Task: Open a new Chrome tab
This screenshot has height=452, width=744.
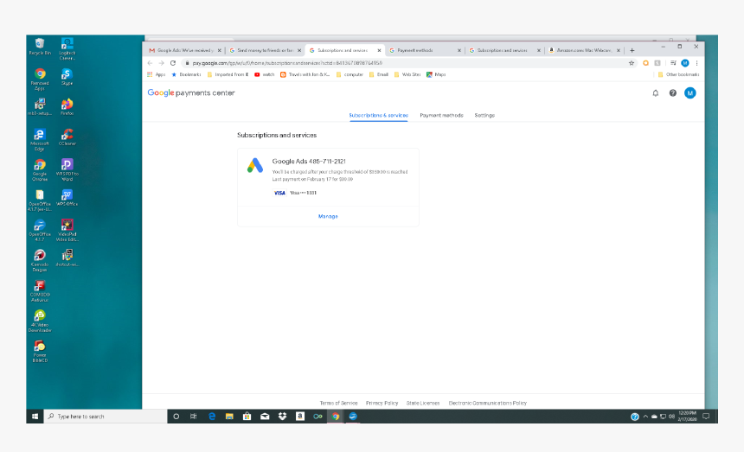Action: click(x=632, y=50)
